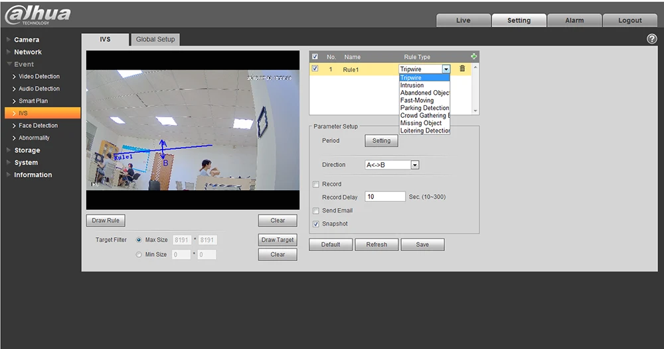Choose Loitering Detection rule type
664x349 pixels.
424,131
